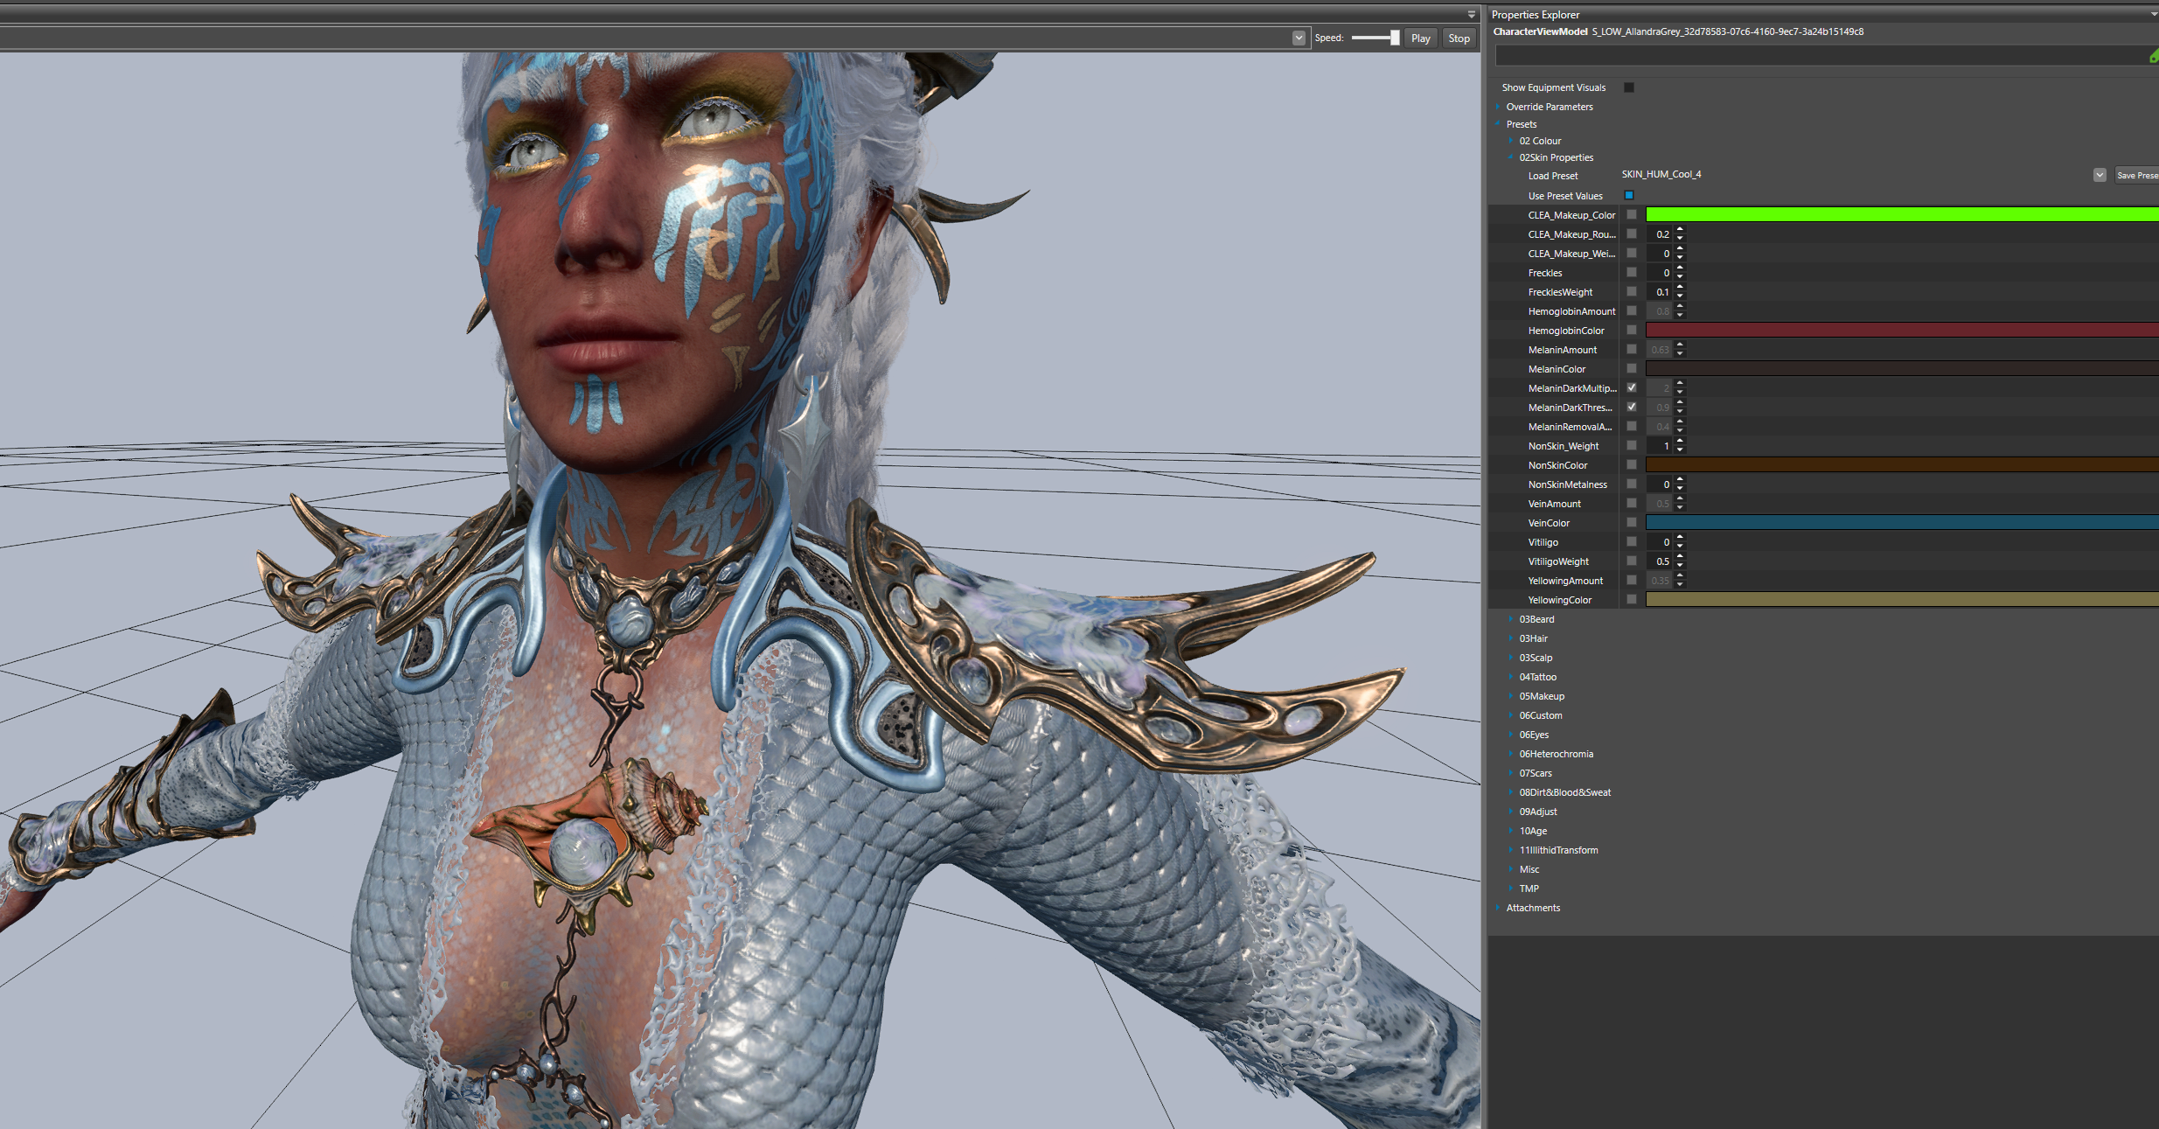Enable the Freckles override checkbox

point(1632,272)
